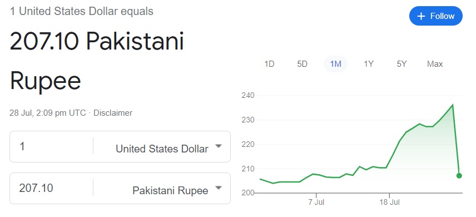
Task: Click the 7 Jul axis marker
Action: (x=316, y=202)
